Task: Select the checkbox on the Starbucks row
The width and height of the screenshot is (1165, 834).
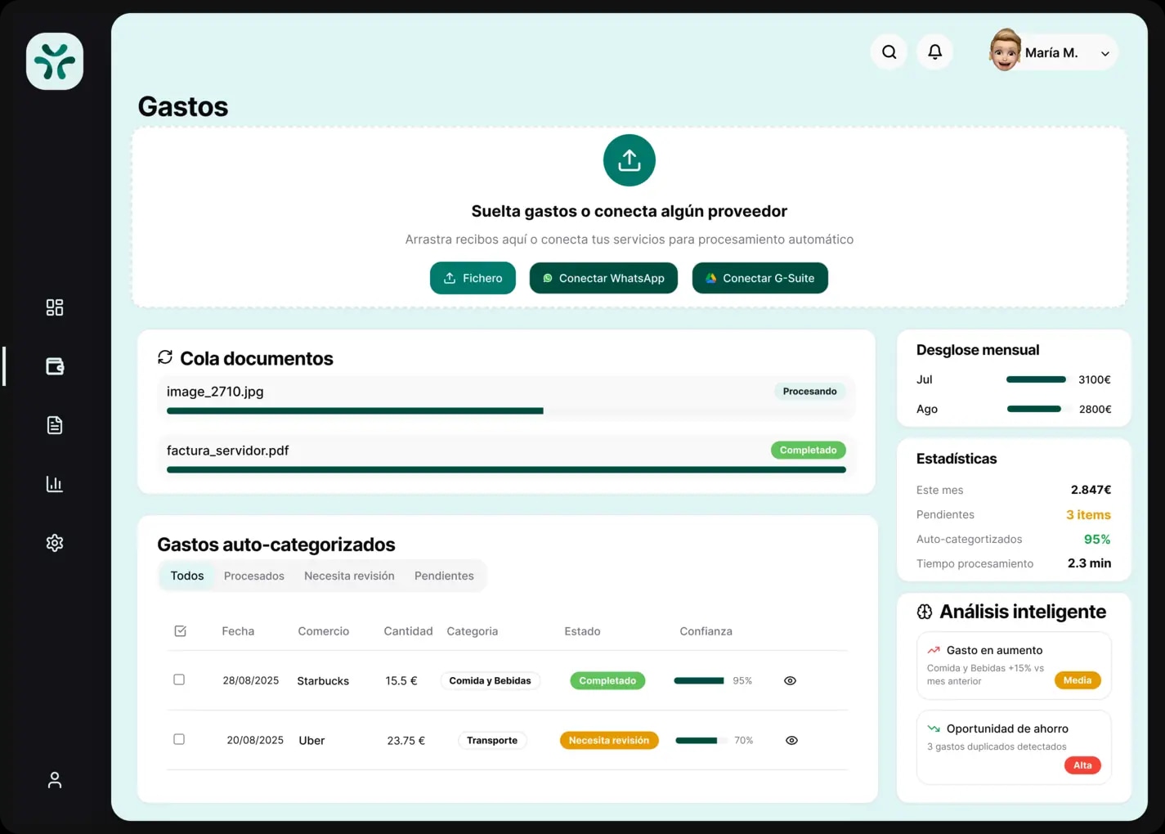Action: click(179, 679)
